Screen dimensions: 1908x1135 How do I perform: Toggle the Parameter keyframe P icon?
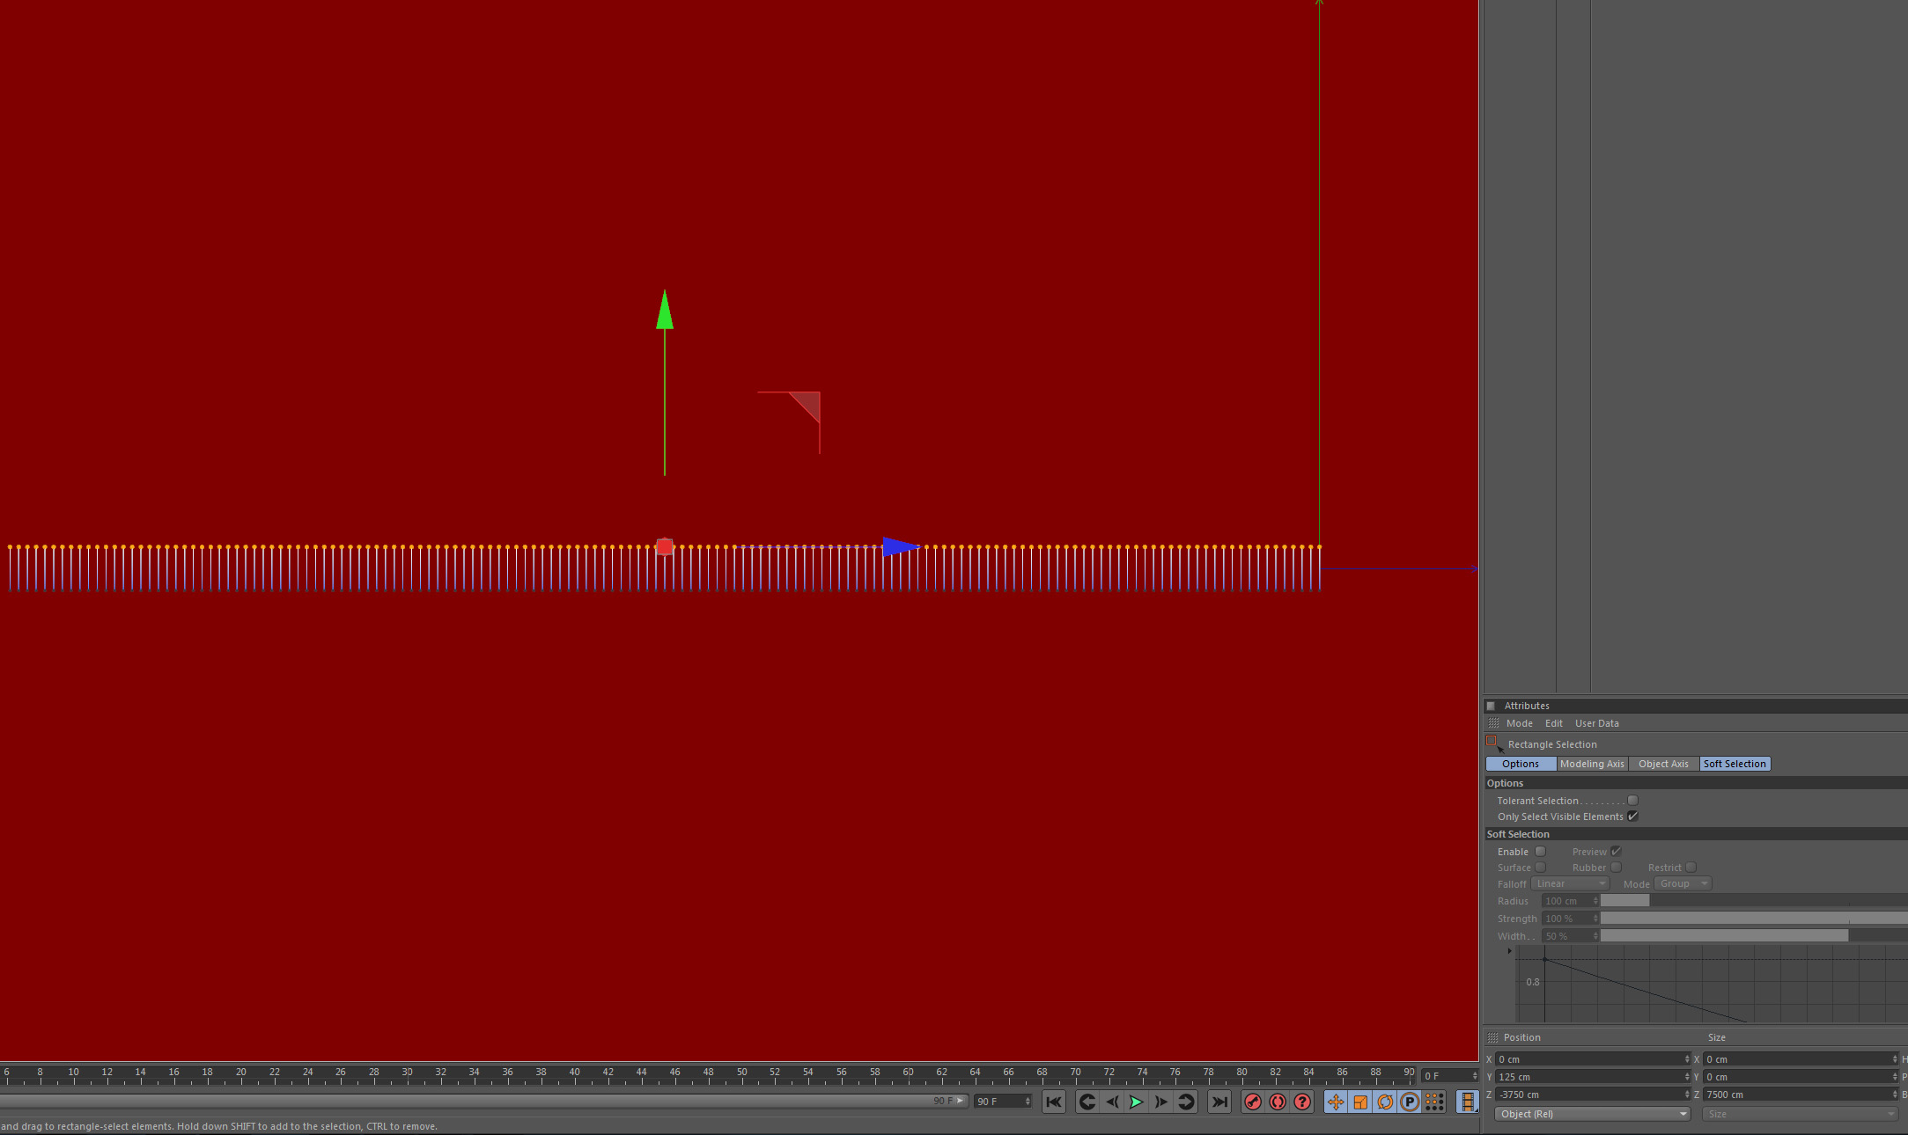tap(1410, 1102)
